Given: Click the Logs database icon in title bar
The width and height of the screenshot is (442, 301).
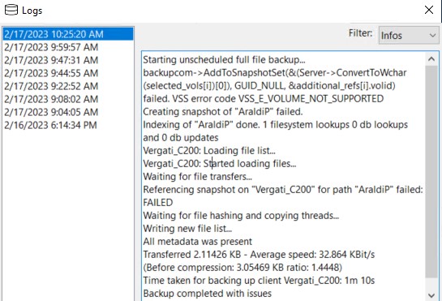Looking at the screenshot, I should click(x=11, y=11).
